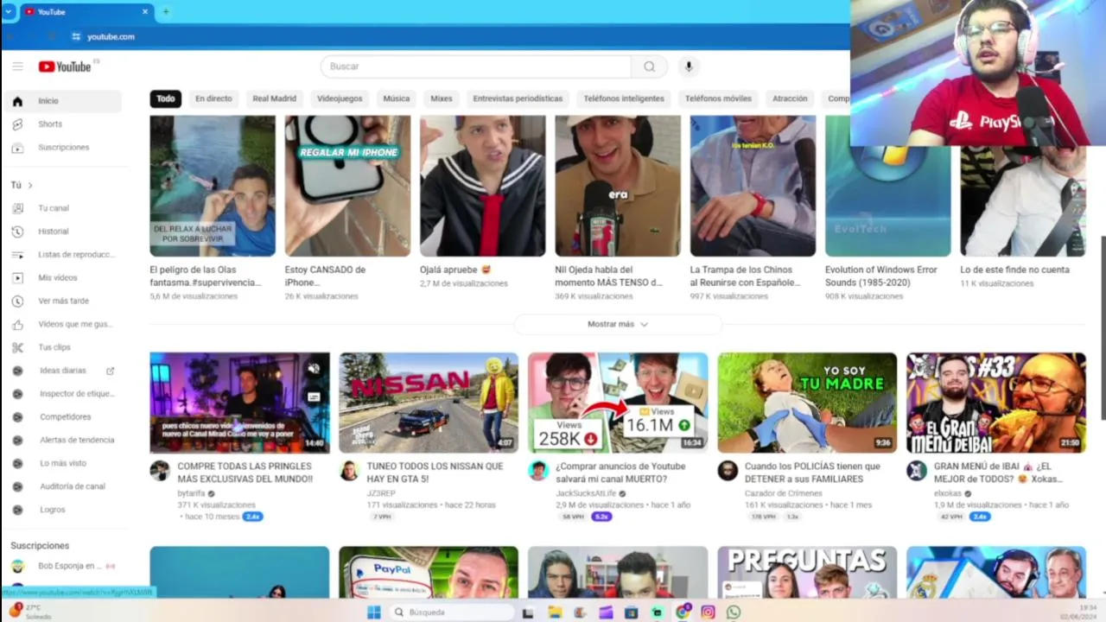Click the YouTube logo
Image resolution: width=1106 pixels, height=622 pixels.
point(65,67)
